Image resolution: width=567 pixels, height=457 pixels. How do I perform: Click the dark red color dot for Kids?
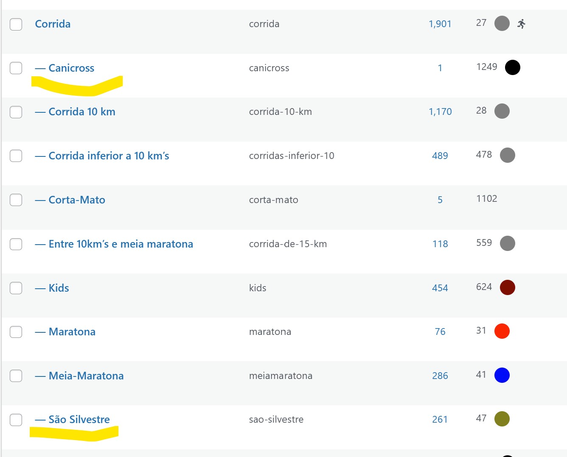coord(508,287)
